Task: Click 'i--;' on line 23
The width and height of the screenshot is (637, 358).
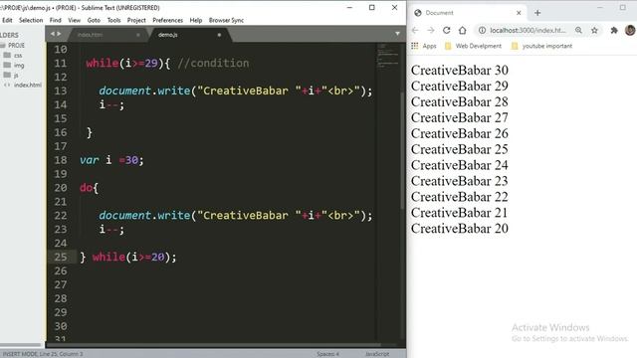Action: point(111,230)
